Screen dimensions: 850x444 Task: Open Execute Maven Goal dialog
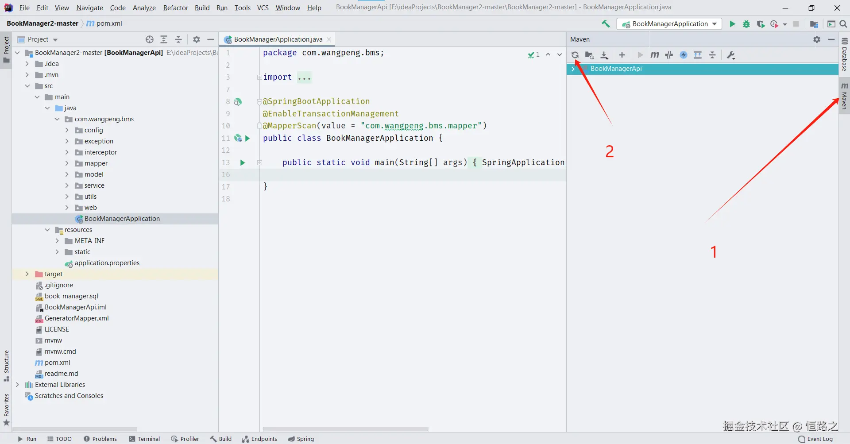point(655,55)
